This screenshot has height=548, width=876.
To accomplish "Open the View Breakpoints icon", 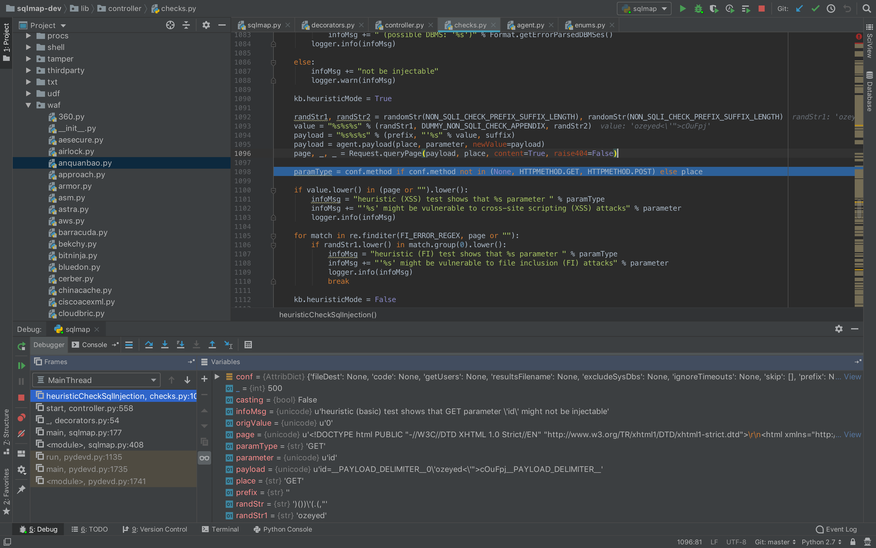I will [x=21, y=417].
